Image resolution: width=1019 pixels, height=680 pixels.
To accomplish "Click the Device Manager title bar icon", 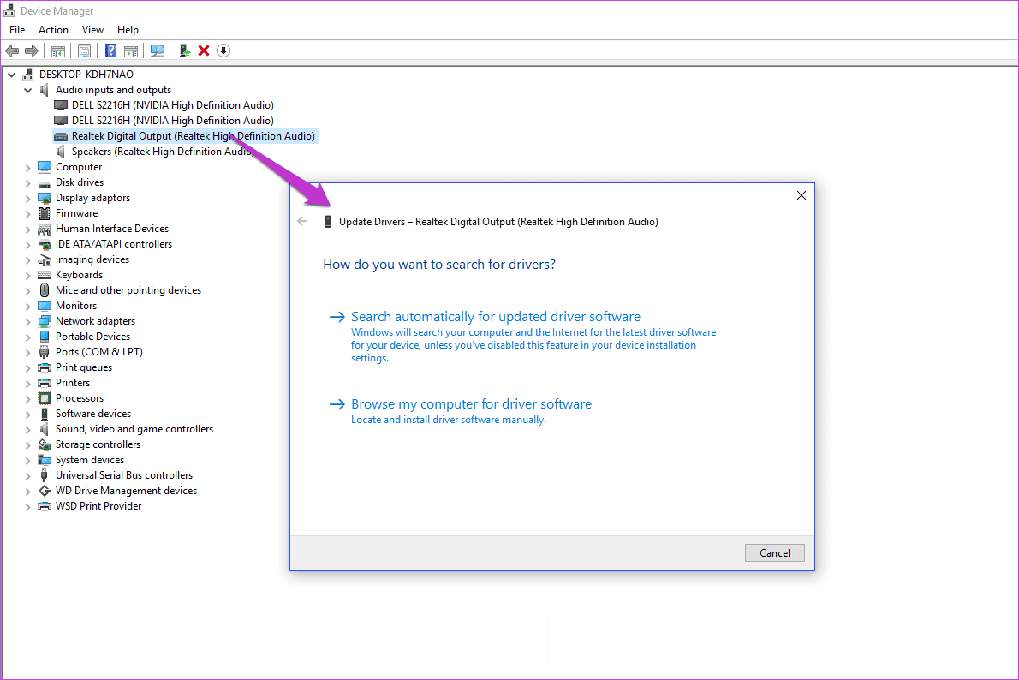I will click(x=9, y=10).
